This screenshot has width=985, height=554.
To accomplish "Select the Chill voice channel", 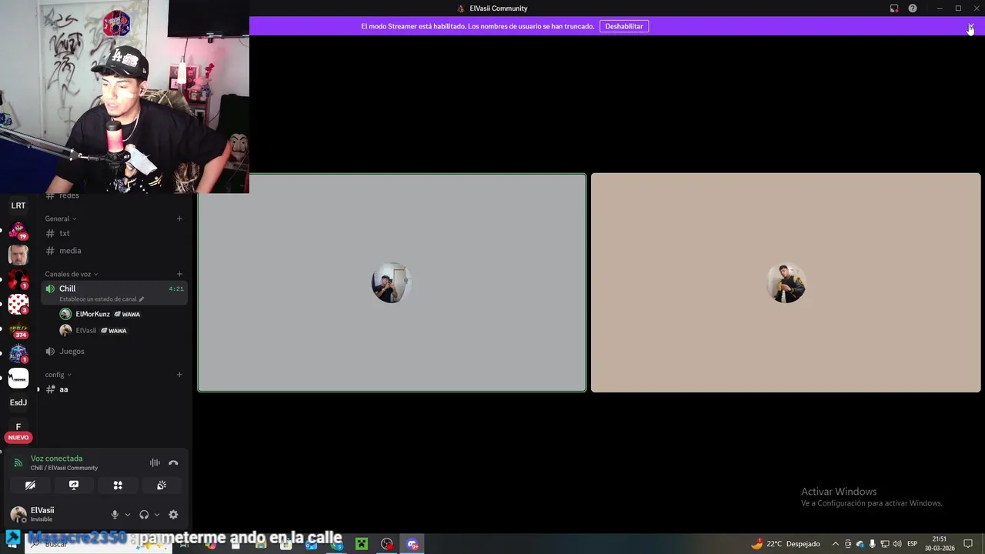I will 114,292.
